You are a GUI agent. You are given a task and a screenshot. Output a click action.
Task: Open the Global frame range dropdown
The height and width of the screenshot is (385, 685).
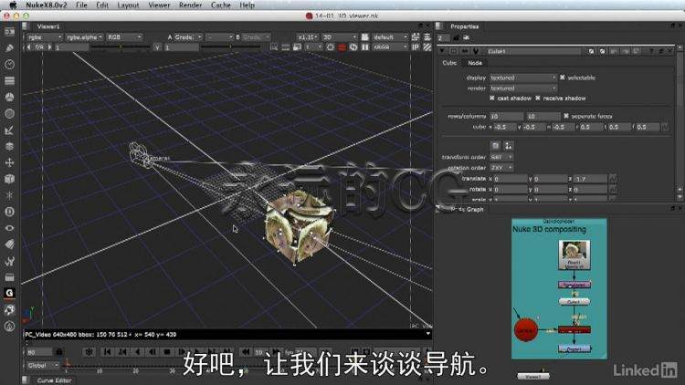coord(42,365)
